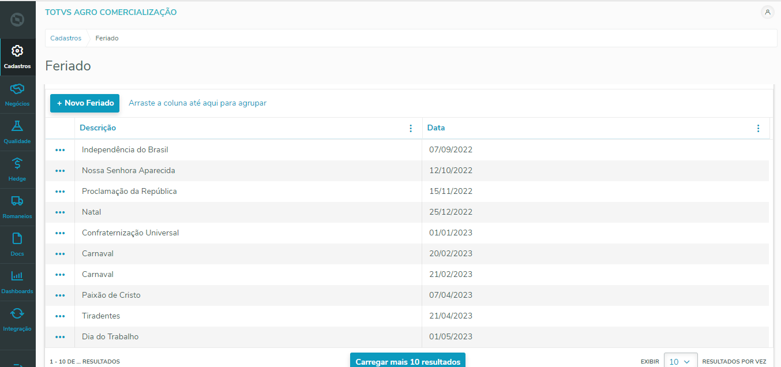781x367 pixels.
Task: Click the date 07/09/2022
Action: click(x=450, y=150)
